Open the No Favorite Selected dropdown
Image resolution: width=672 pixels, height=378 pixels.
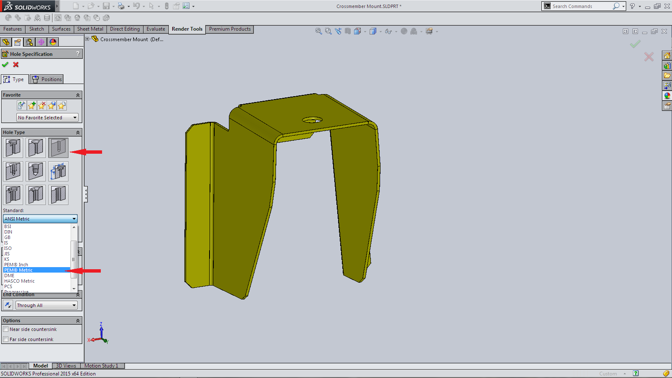pyautogui.click(x=47, y=118)
